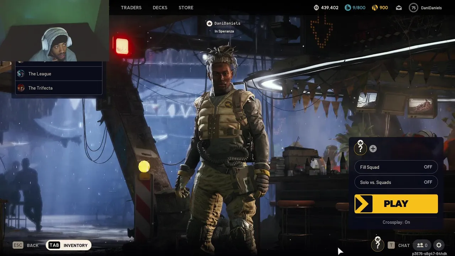Click The Trifecta emblem icon
Screen dimensions: 455x256
coord(21,88)
